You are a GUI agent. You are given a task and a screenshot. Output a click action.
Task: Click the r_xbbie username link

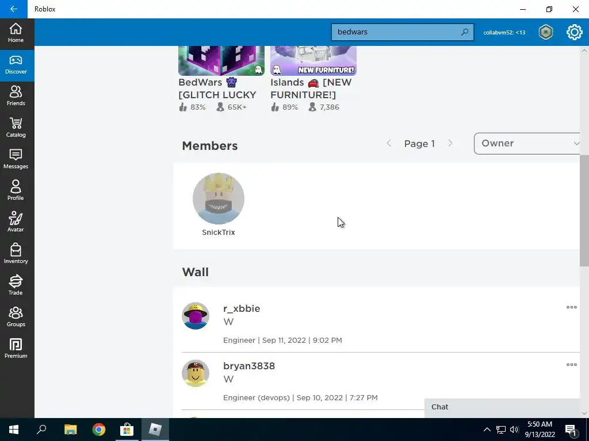(242, 308)
